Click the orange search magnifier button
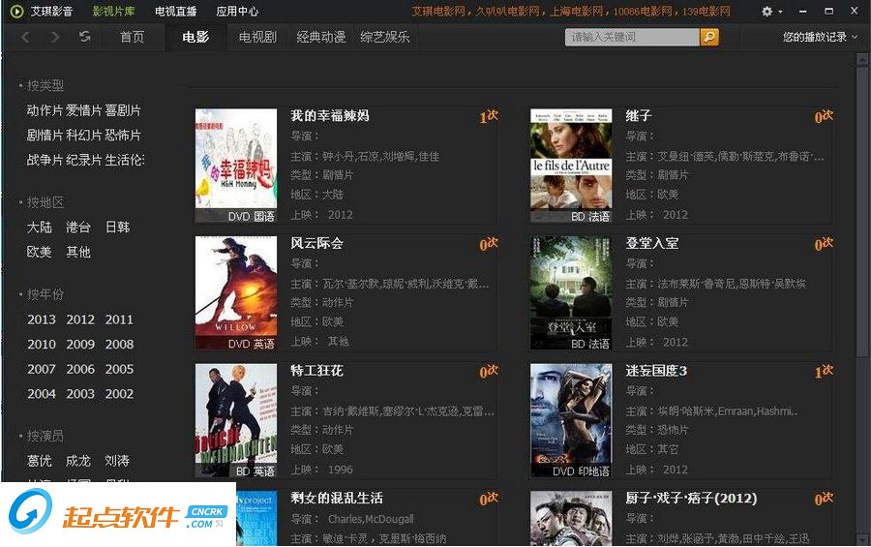Viewport: 871px width, 547px height. 708,37
